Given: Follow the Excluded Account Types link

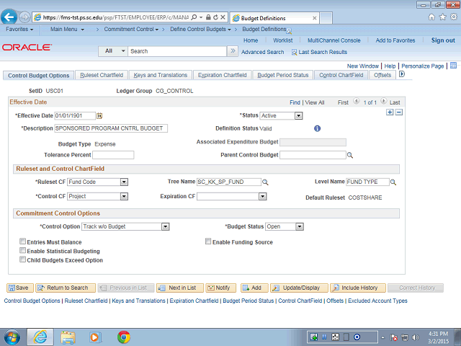Looking at the screenshot, I should click(377, 301).
